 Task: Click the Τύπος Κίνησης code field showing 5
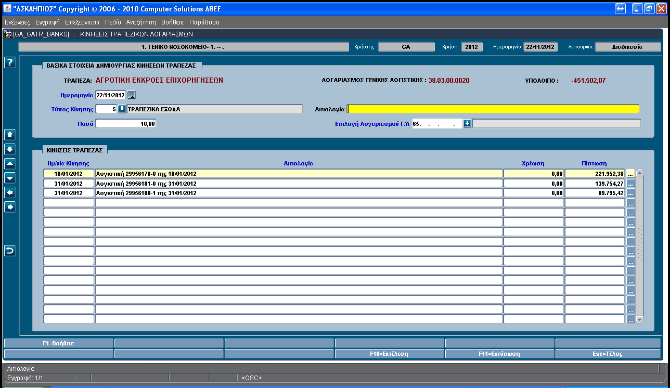106,109
